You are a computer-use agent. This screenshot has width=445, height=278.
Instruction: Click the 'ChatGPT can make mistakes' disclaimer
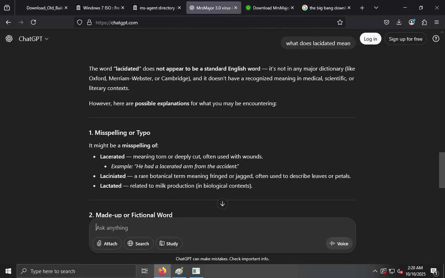coord(222,259)
